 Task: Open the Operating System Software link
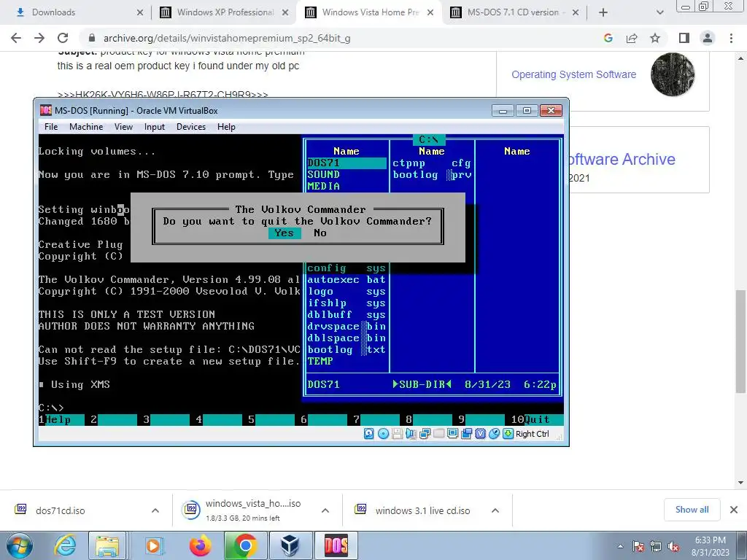[573, 74]
